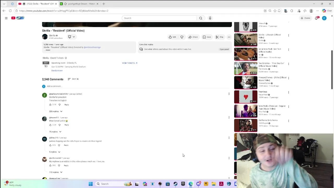Reply to the 'My nephew is an addict' comment
The image size is (334, 188).
point(66,166)
